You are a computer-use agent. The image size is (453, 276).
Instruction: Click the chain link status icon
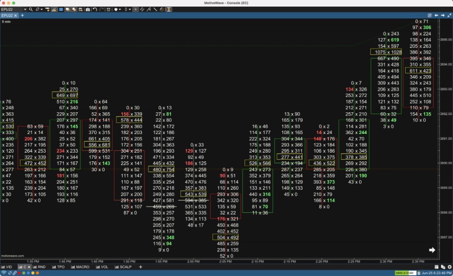click(14, 273)
